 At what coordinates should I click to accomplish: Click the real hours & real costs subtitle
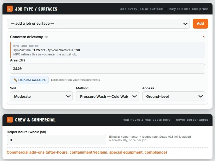coord(165,120)
